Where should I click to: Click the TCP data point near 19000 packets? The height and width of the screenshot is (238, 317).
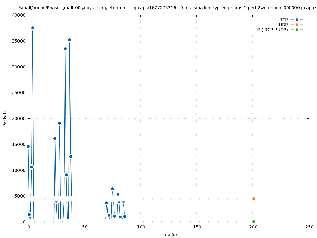[59, 123]
